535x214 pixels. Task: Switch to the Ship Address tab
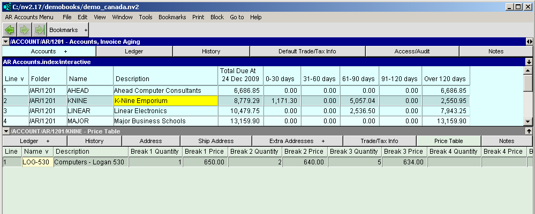tap(215, 141)
